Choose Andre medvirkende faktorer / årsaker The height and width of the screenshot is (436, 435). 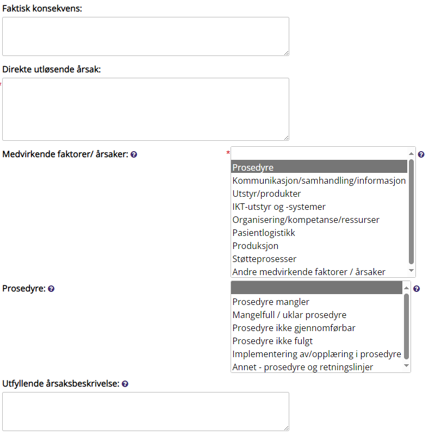point(309,272)
